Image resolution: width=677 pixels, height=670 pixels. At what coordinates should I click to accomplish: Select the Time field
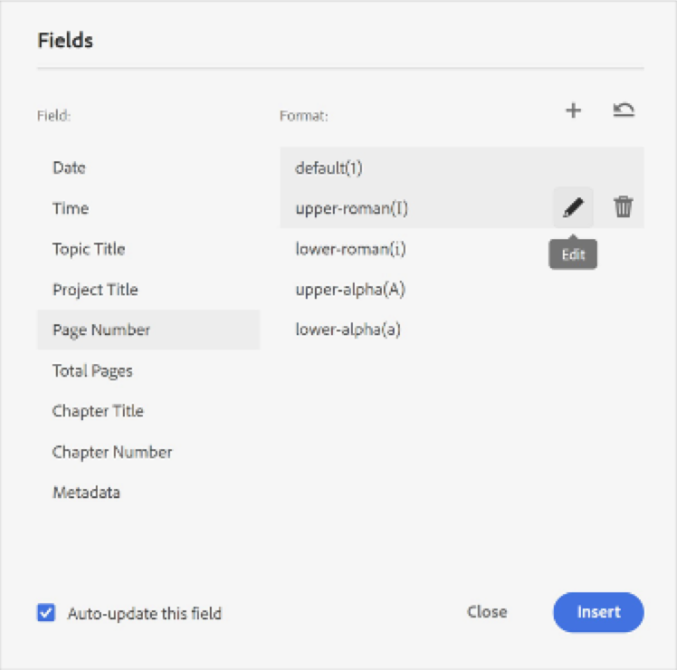pyautogui.click(x=71, y=208)
